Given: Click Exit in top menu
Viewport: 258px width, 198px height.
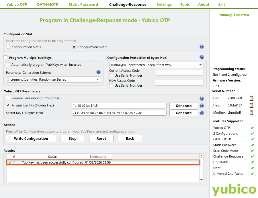Looking at the screenshot, I should coord(222,4).
